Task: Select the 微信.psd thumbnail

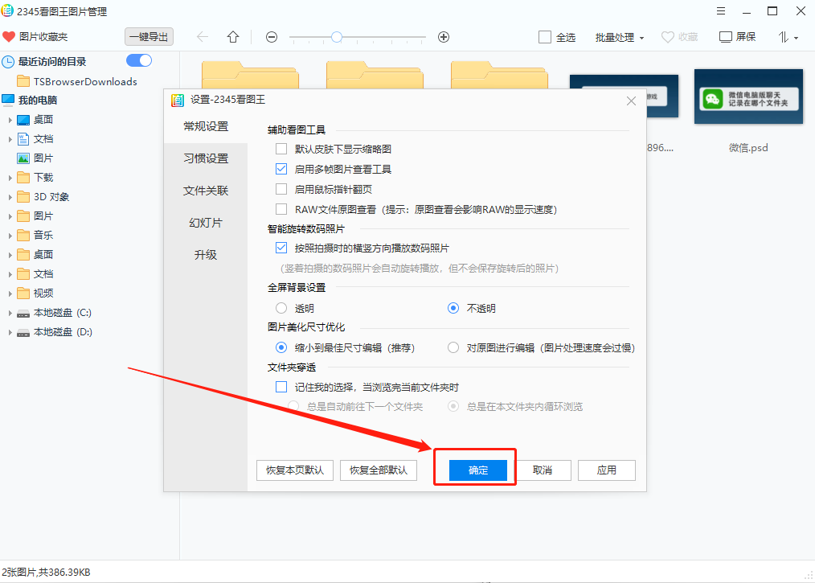Action: pyautogui.click(x=747, y=97)
